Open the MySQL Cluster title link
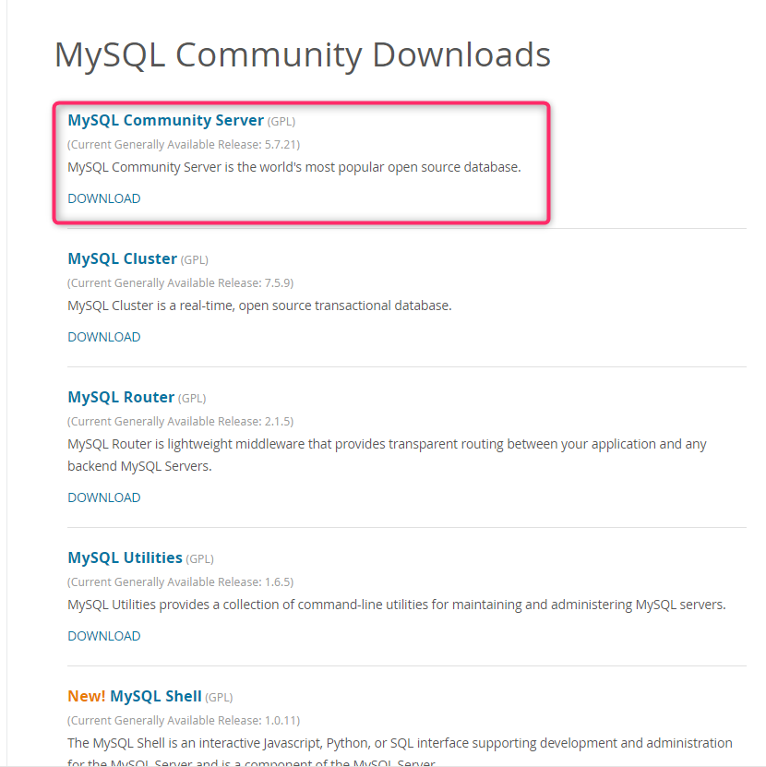 (x=122, y=258)
